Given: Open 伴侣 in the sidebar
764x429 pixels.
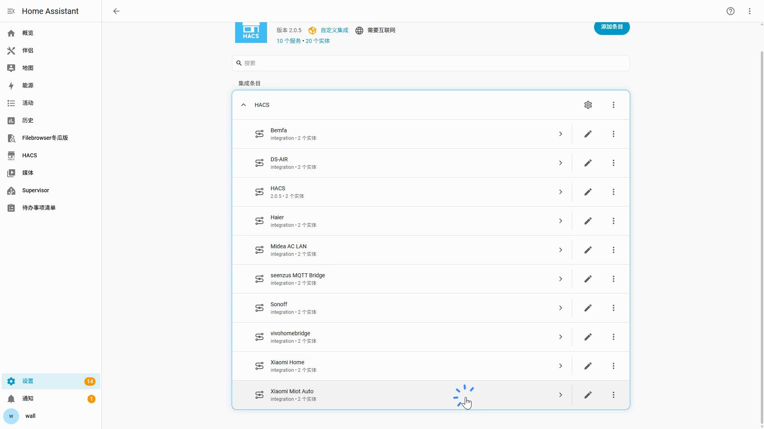Looking at the screenshot, I should 51,50.
